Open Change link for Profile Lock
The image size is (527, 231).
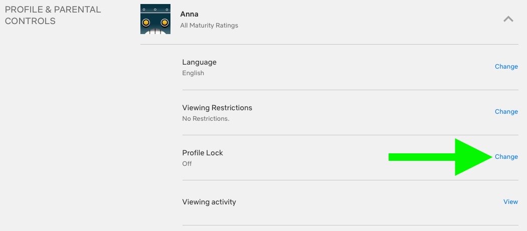(x=506, y=157)
